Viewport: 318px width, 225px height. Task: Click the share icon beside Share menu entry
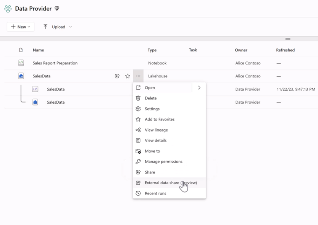tap(138, 172)
